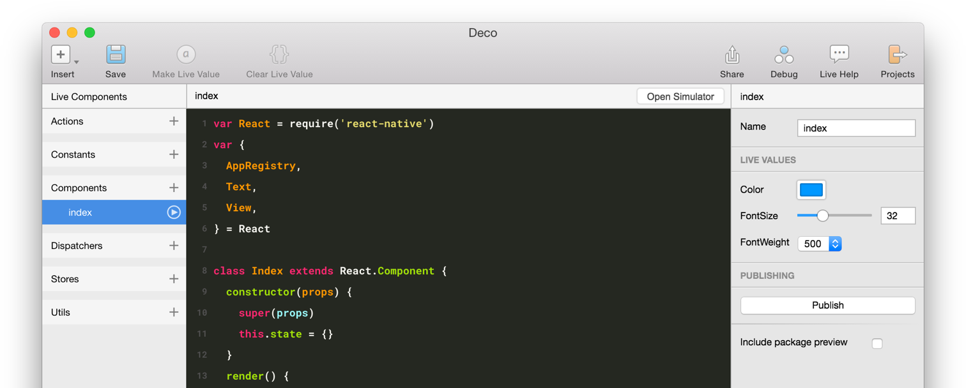This screenshot has height=388, width=966.
Task: Click the Clear Live Value braces icon
Action: tap(279, 54)
